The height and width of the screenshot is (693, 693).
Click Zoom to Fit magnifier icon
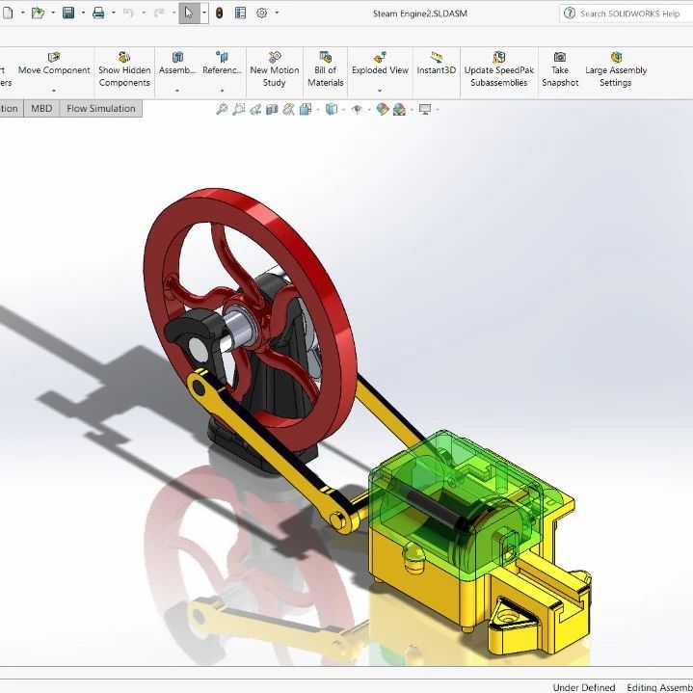tap(222, 109)
